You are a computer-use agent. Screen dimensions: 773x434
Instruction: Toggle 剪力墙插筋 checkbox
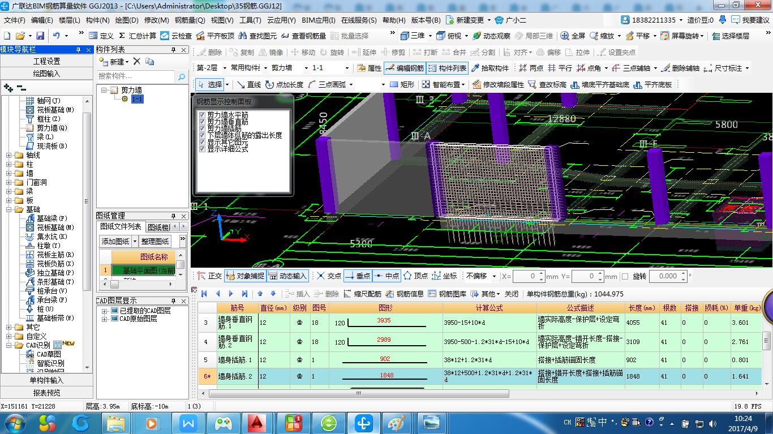pos(202,128)
